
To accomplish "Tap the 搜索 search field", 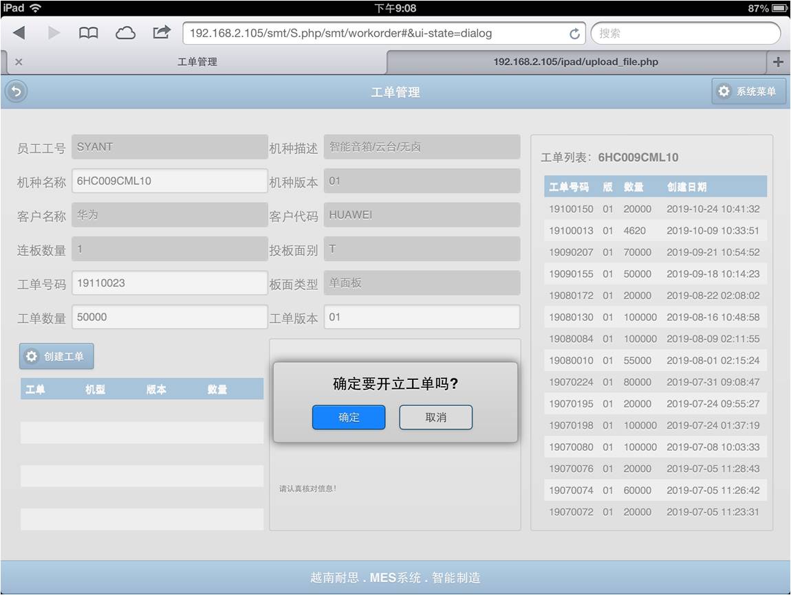I will tap(685, 33).
